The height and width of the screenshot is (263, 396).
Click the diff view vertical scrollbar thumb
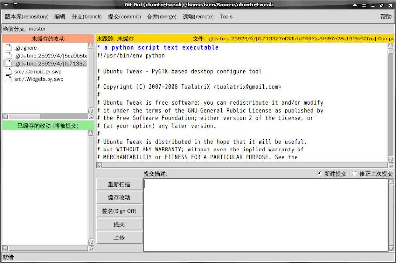coord(391,51)
